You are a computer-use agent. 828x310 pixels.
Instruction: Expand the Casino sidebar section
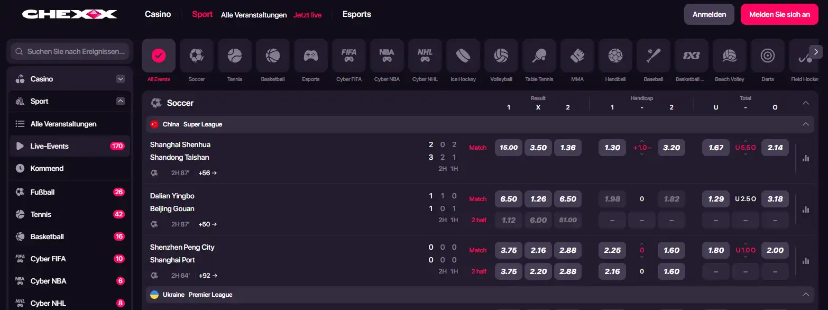point(121,79)
